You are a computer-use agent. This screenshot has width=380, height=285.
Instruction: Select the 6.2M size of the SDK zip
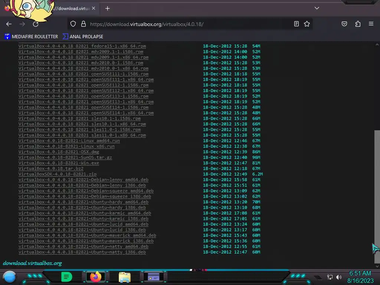click(x=258, y=174)
